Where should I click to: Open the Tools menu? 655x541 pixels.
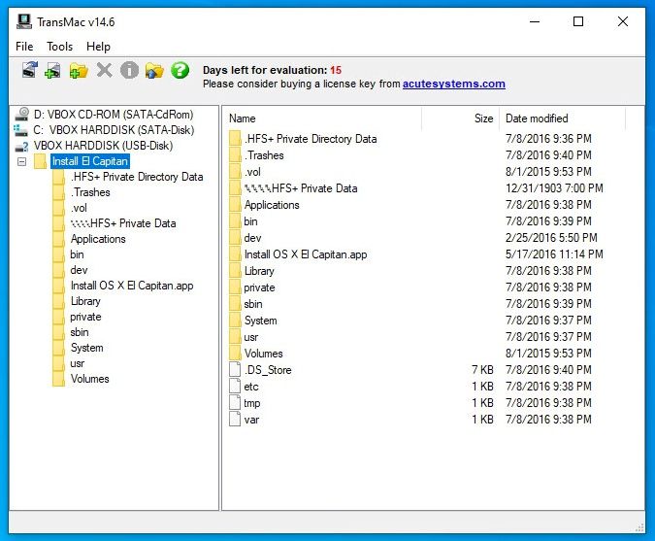click(59, 47)
